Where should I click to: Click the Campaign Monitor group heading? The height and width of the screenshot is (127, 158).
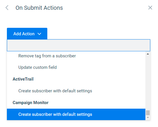point(30,103)
